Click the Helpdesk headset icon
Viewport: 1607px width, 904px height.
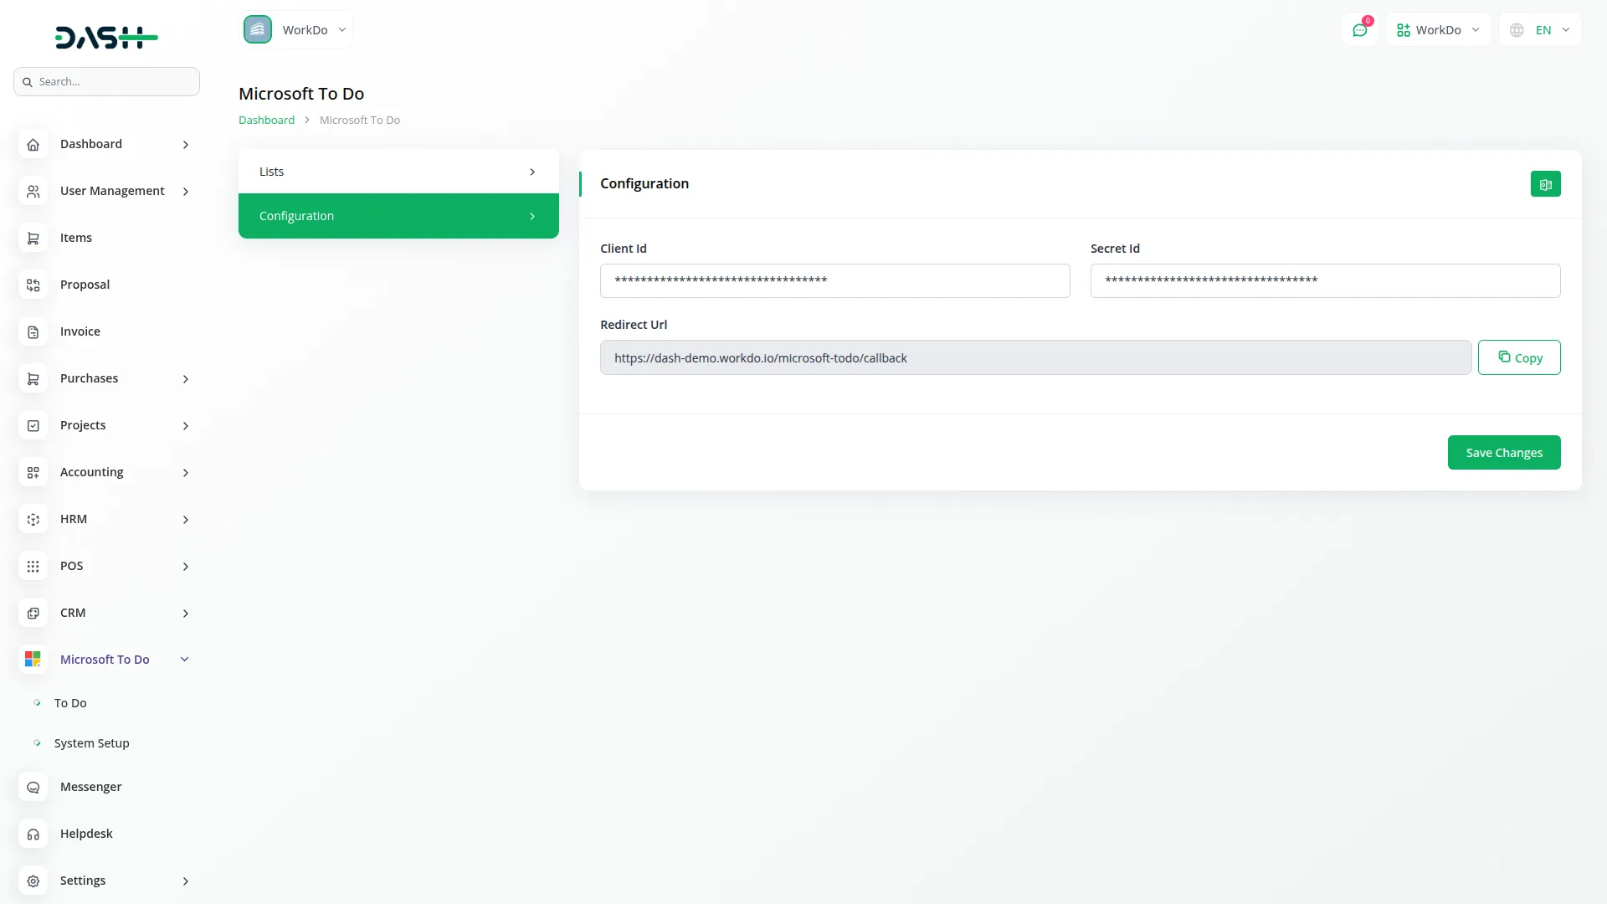(33, 834)
